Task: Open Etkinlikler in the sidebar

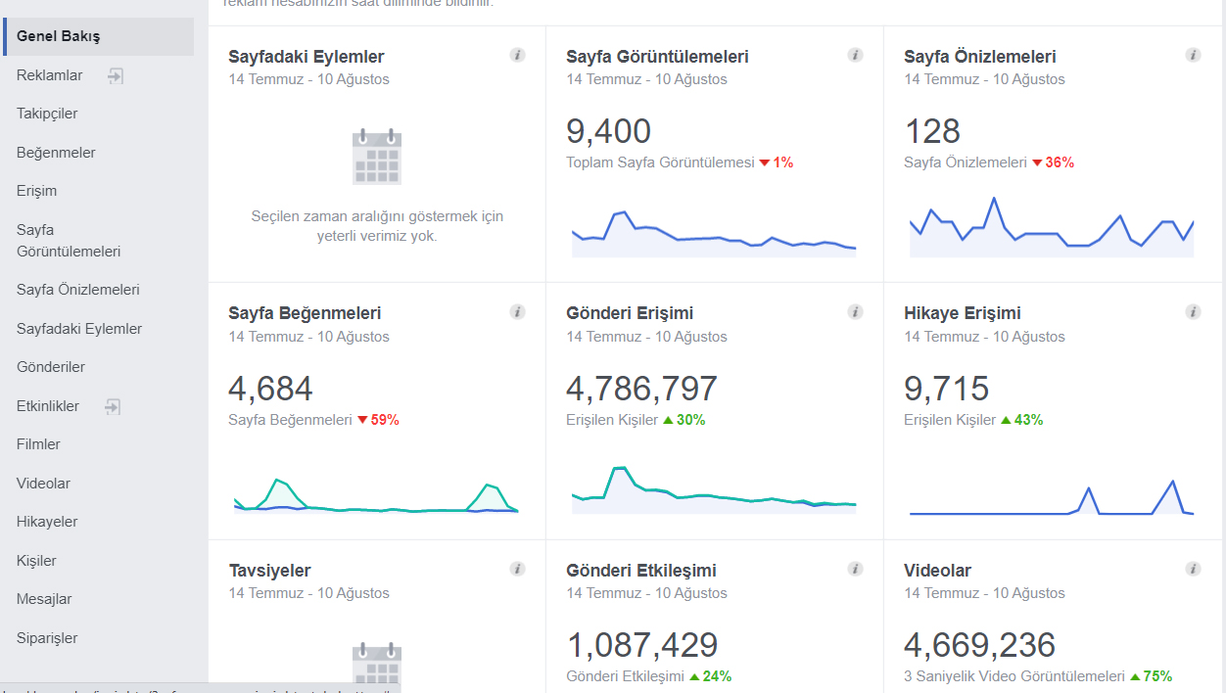Action: click(48, 406)
